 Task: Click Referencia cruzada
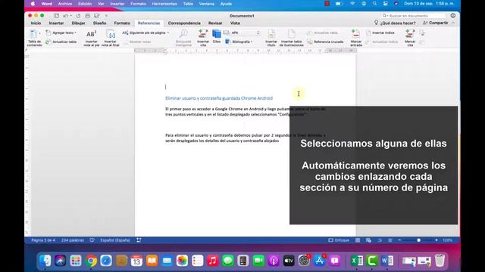click(325, 42)
